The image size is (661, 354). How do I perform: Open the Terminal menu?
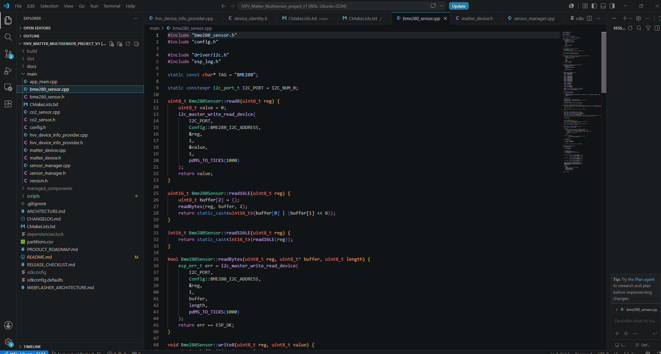pos(112,6)
